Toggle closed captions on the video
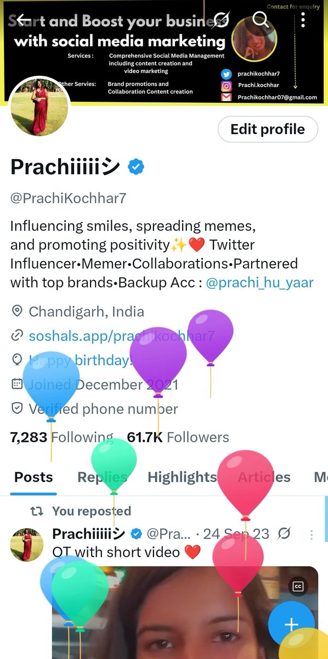The width and height of the screenshot is (328, 659). (298, 587)
